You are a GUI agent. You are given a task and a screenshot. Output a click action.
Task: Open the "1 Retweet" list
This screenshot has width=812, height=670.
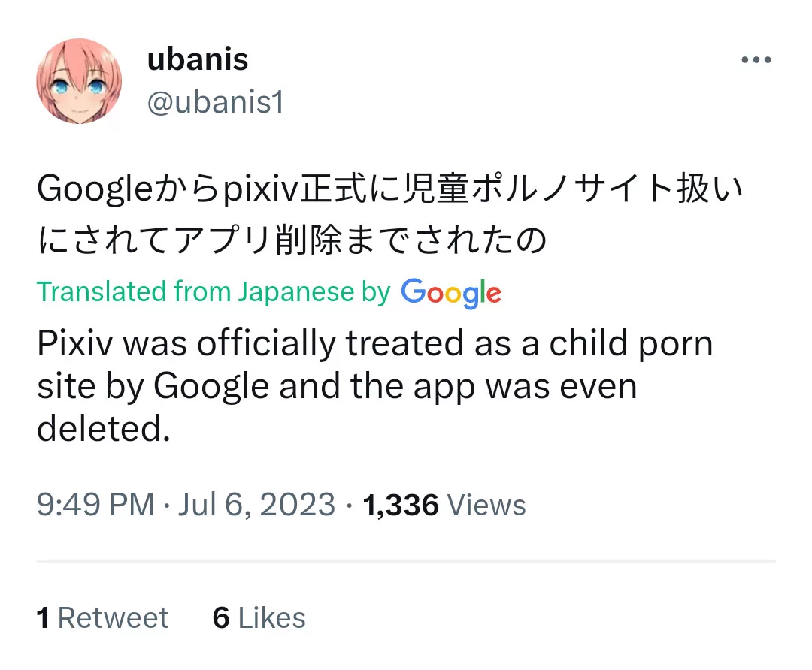102,617
